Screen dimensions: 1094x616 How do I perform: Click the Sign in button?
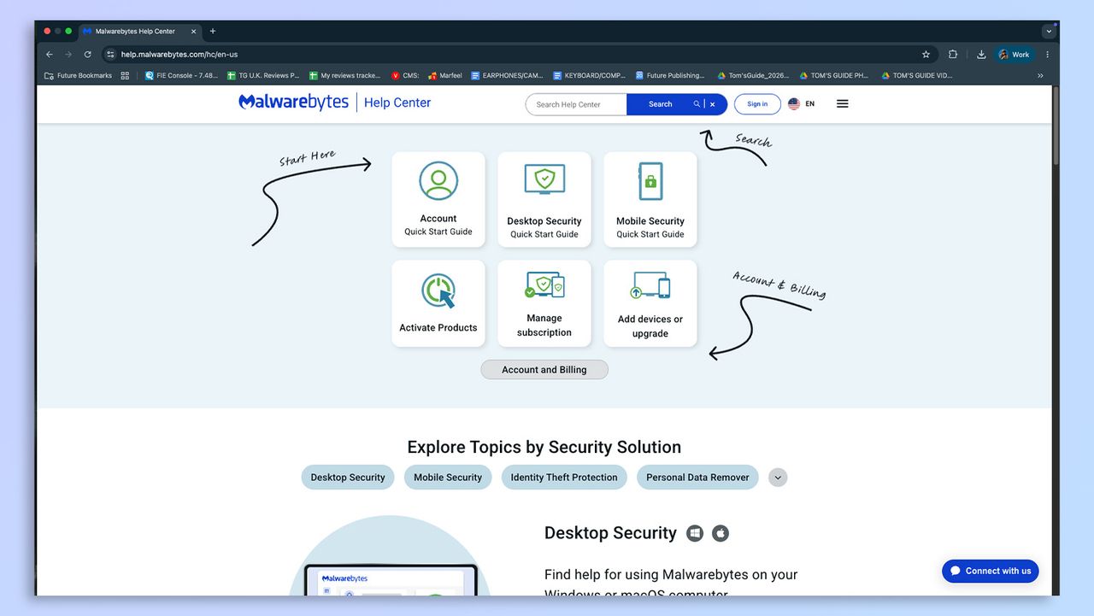[x=757, y=104]
